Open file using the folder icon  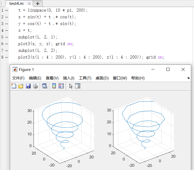click(21, 86)
